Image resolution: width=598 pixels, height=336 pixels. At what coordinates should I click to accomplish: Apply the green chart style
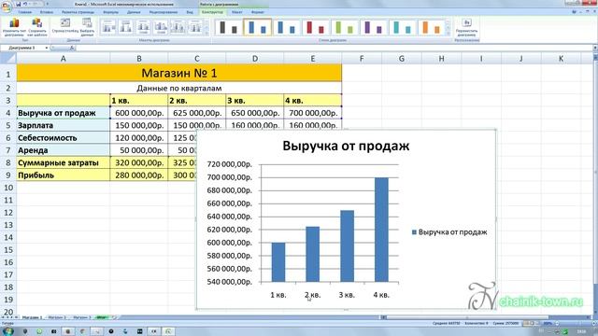point(345,27)
